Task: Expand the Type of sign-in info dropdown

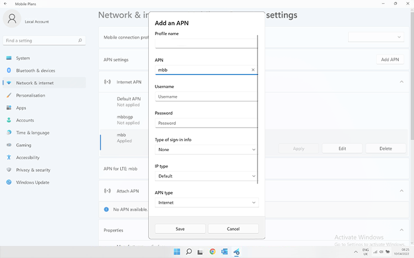Action: (206, 150)
